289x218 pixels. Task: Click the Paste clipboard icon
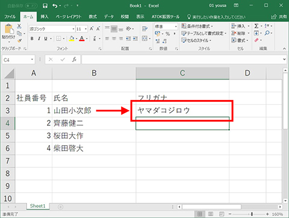9,30
